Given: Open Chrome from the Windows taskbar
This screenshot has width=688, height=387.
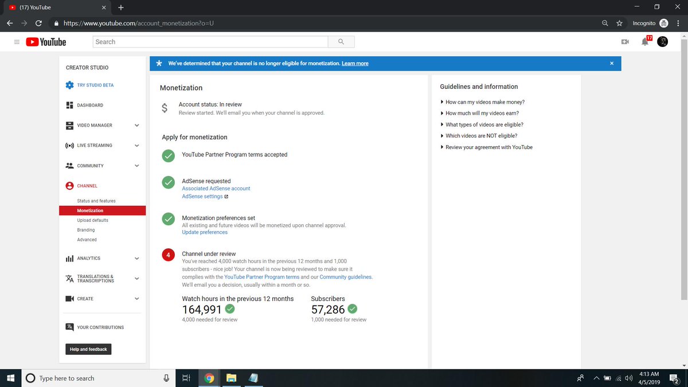Looking at the screenshot, I should click(209, 378).
